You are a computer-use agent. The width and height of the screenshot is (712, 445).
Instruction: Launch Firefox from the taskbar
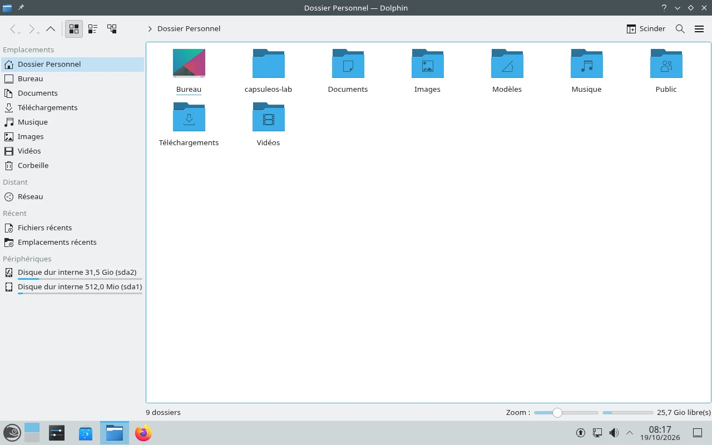click(144, 433)
